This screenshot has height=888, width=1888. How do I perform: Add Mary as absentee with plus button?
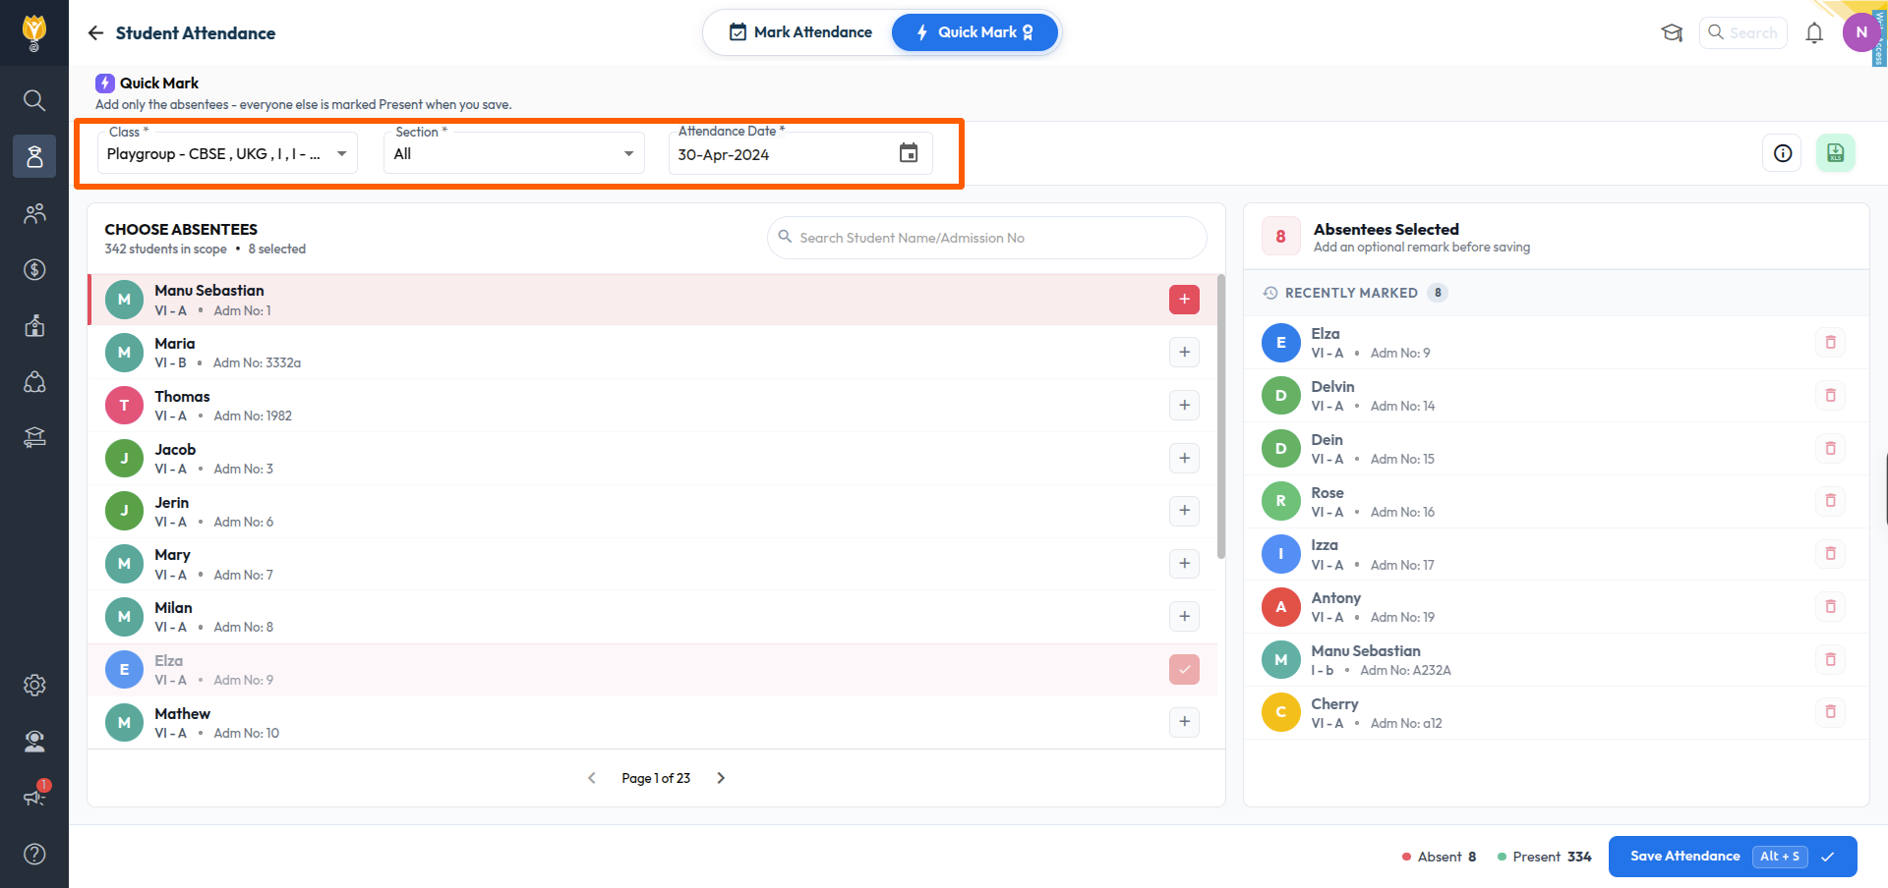1184,564
